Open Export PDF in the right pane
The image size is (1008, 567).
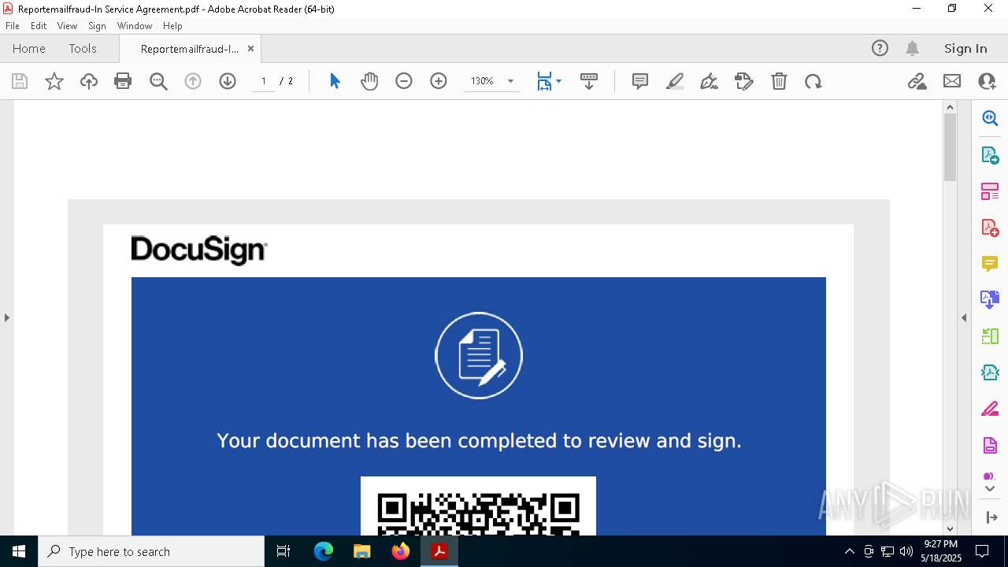990,155
